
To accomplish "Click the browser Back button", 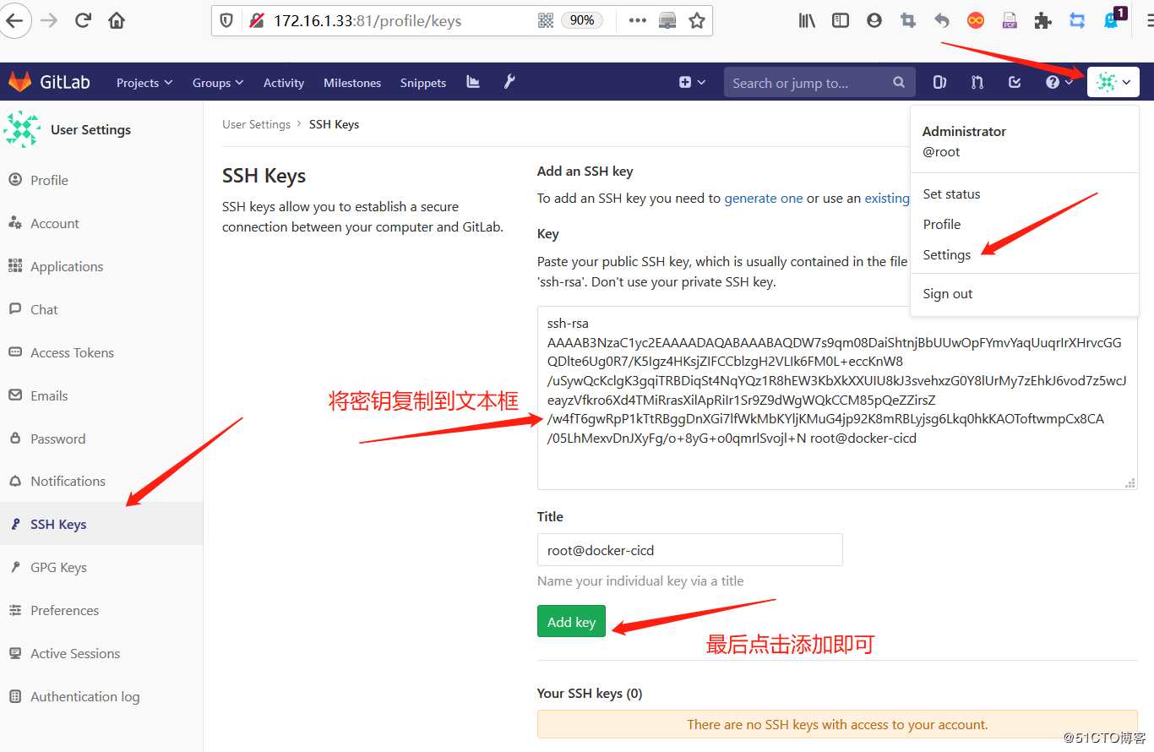I will pyautogui.click(x=14, y=21).
